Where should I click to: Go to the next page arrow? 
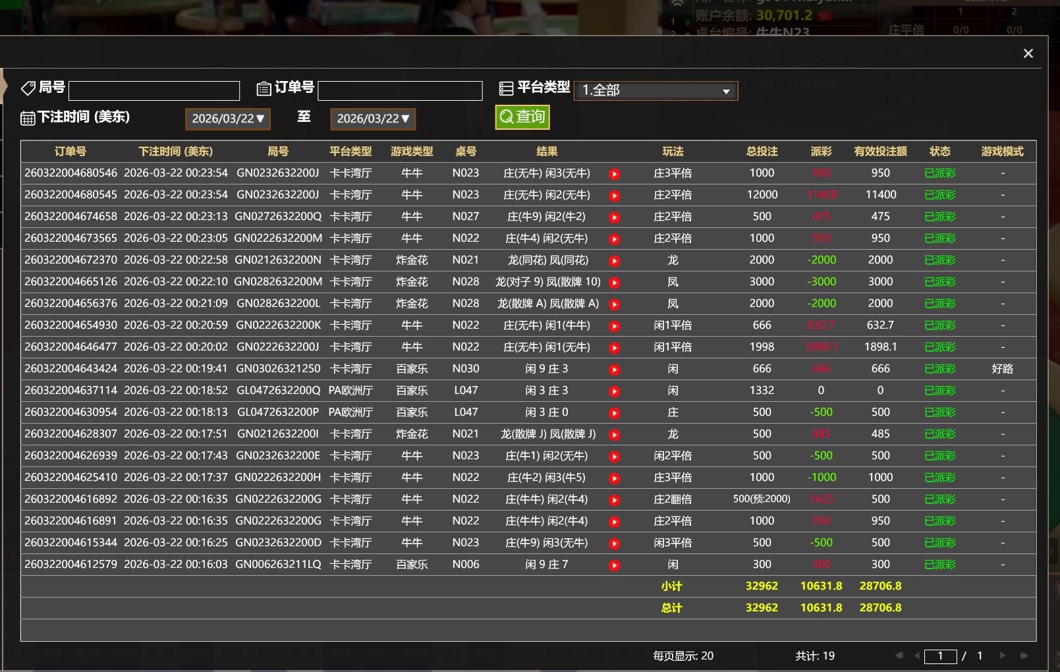coord(1003,656)
